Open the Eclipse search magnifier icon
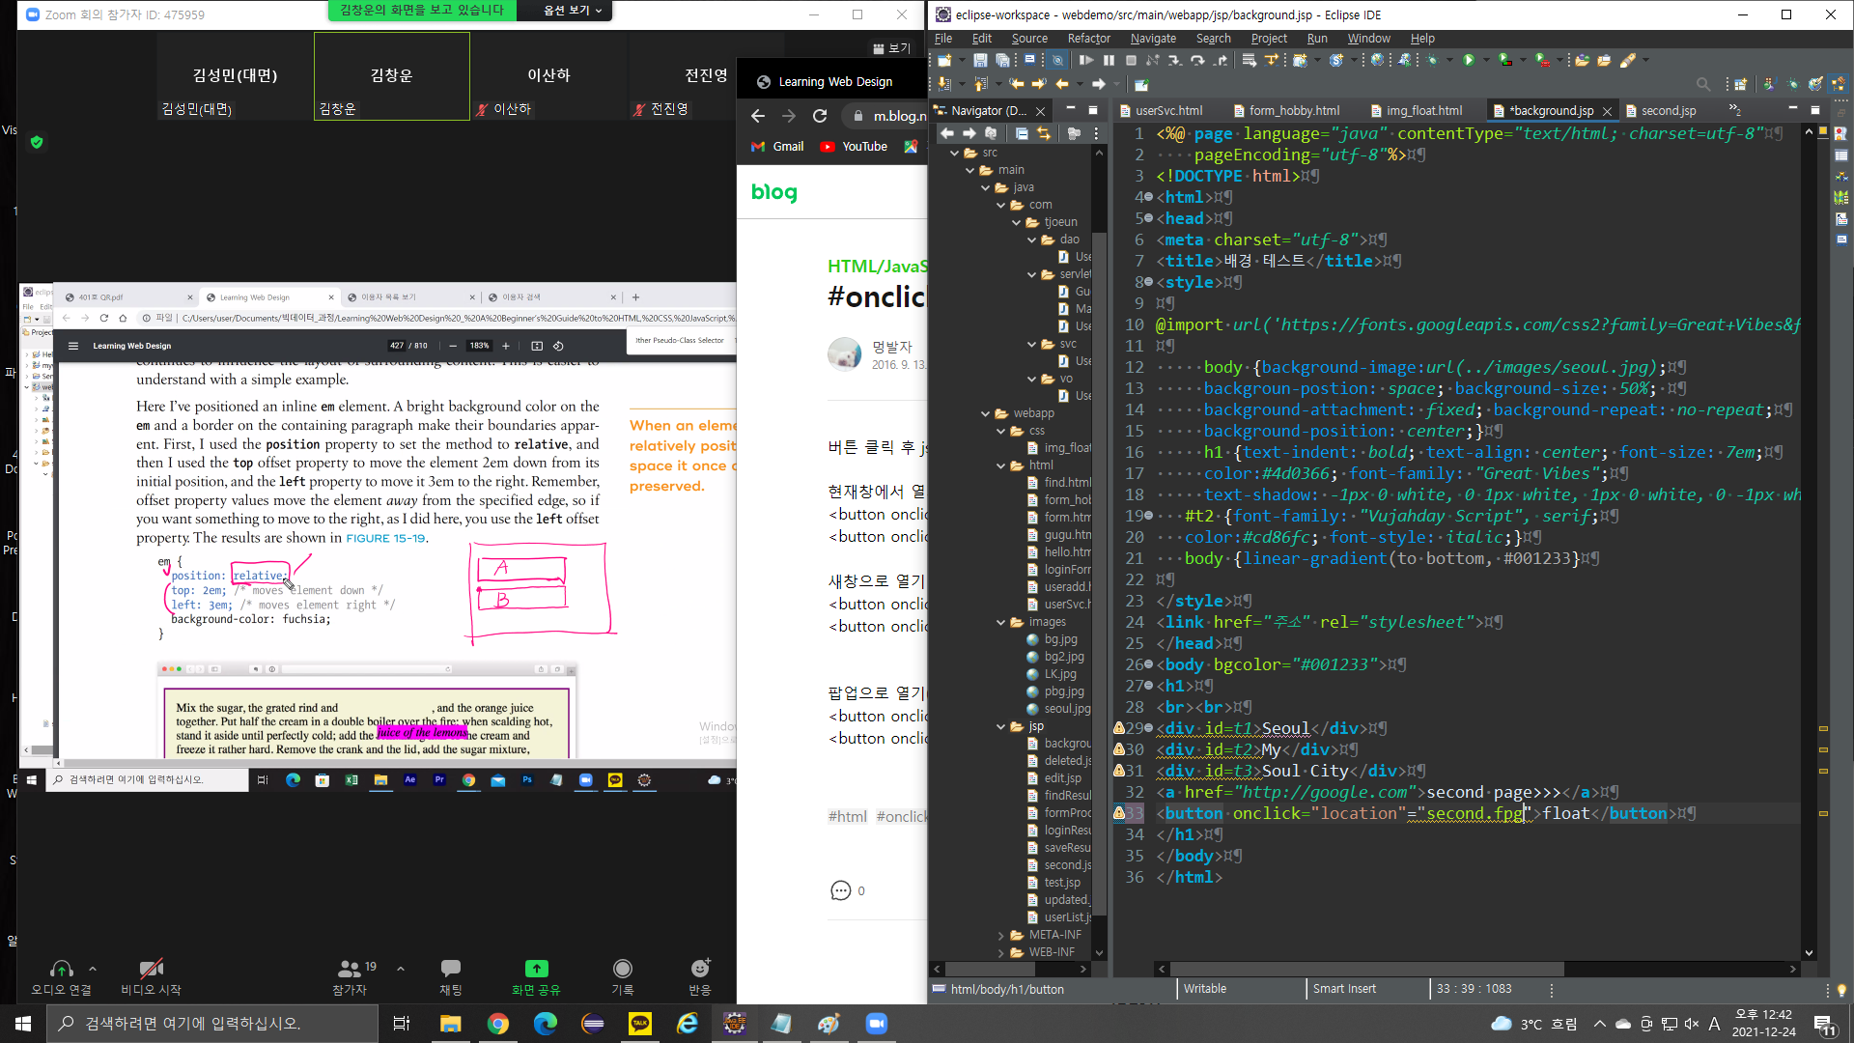This screenshot has height=1043, width=1854. point(1703,84)
